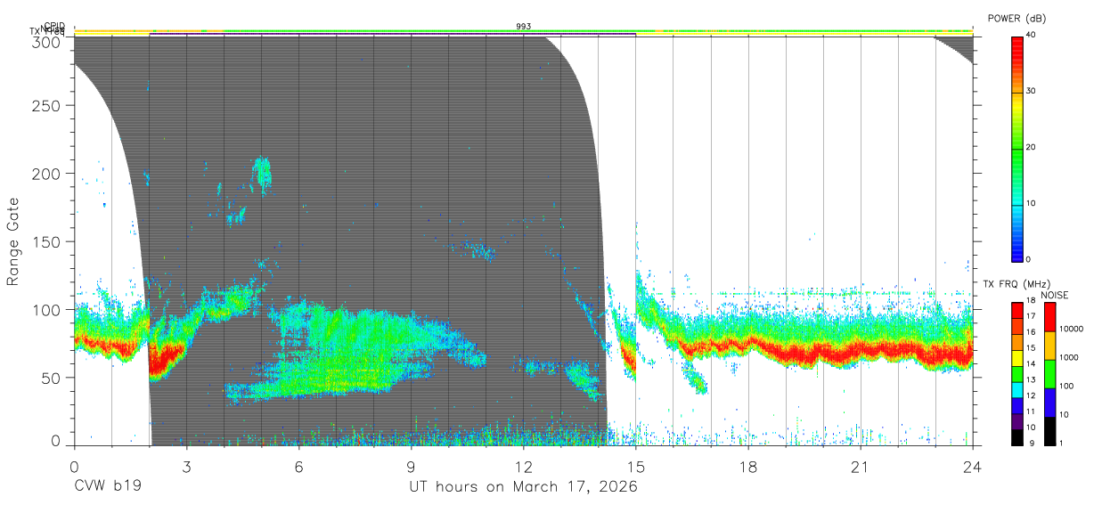Click the "POWER (dB)" legend title
This screenshot has height=505, width=1094.
[1016, 19]
